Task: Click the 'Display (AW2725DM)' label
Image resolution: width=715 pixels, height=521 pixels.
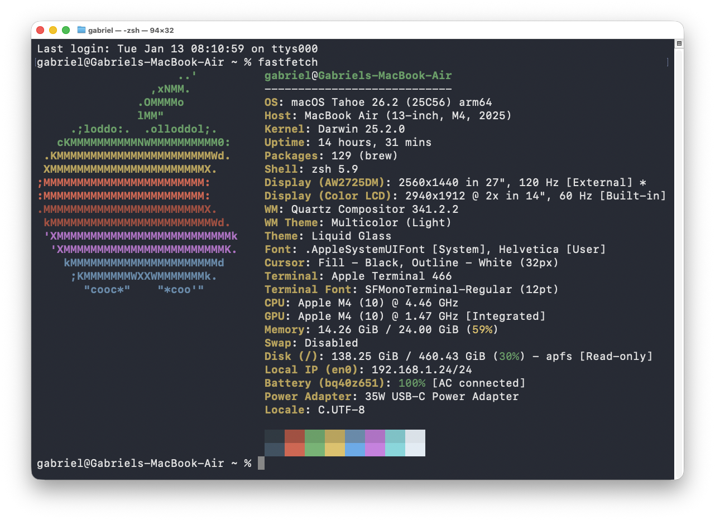Action: coord(325,183)
